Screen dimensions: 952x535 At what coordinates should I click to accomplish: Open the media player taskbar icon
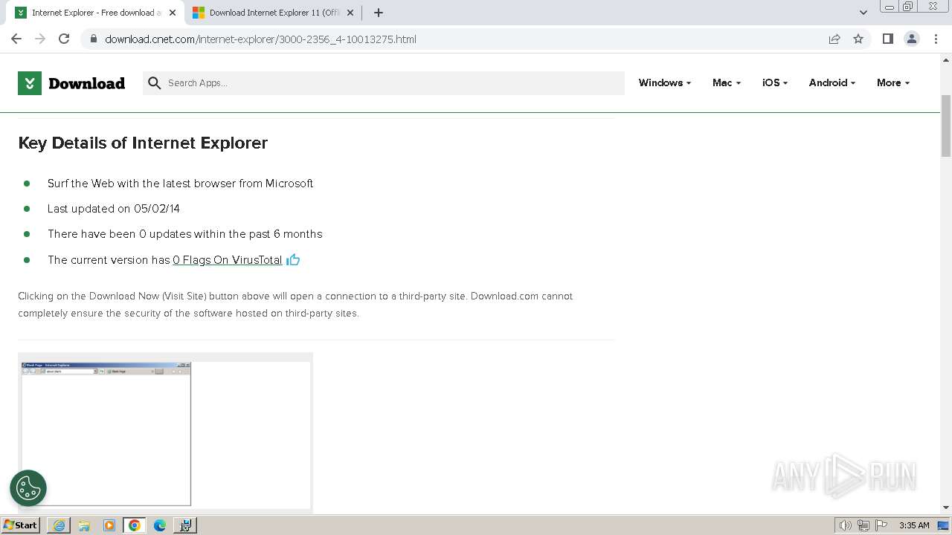[x=109, y=525]
